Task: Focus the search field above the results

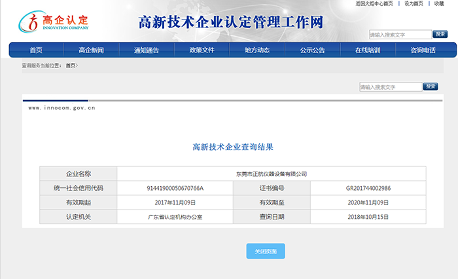Action: [390, 87]
